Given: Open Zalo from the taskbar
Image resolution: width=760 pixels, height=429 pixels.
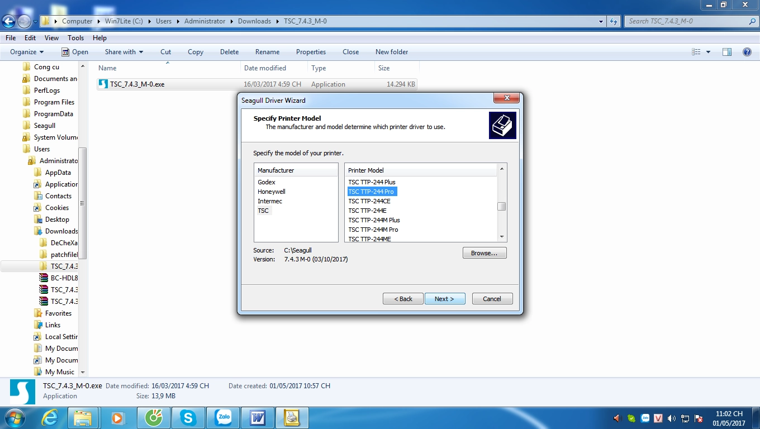Looking at the screenshot, I should click(224, 418).
